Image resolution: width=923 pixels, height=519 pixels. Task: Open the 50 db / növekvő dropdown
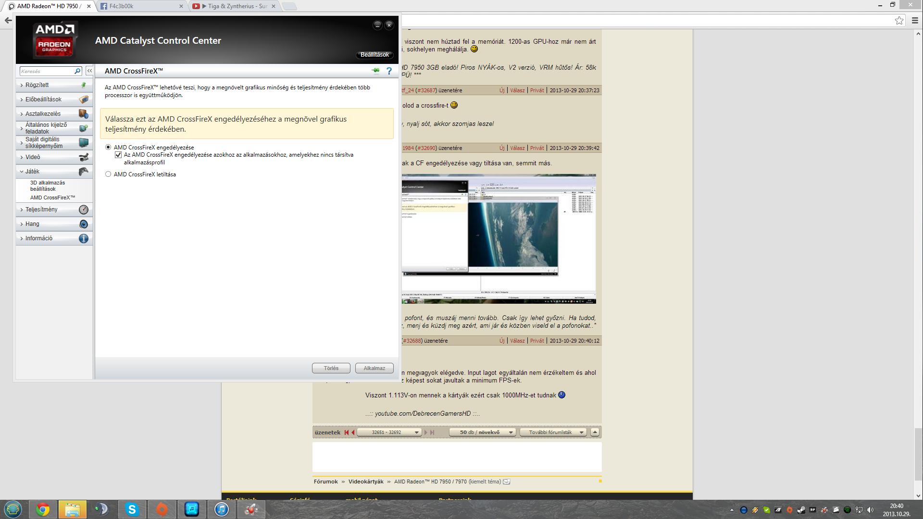point(483,432)
